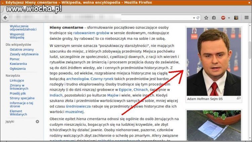Enlarge the Adam Hofman image via expand icon
This screenshot has width=252, height=142.
coord(239,98)
